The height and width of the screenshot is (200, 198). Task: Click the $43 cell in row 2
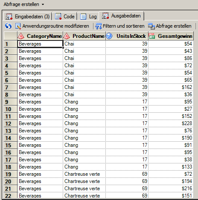tap(171, 51)
